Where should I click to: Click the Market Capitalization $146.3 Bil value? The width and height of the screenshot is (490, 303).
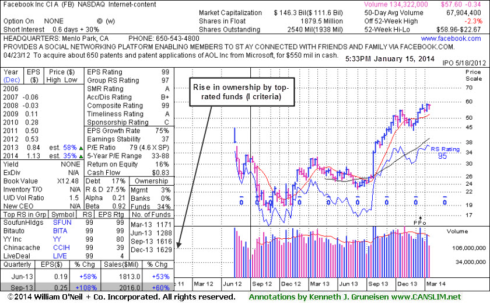tap(308, 13)
